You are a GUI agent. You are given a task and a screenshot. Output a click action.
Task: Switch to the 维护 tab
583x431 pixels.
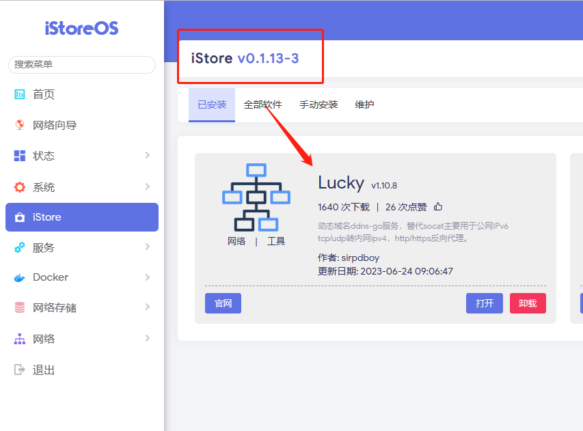click(364, 105)
